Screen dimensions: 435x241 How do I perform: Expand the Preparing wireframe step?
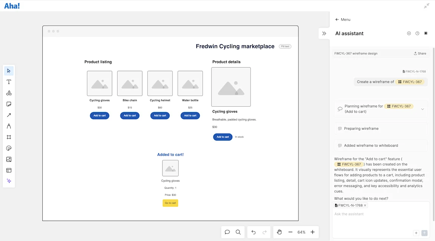[381, 129]
